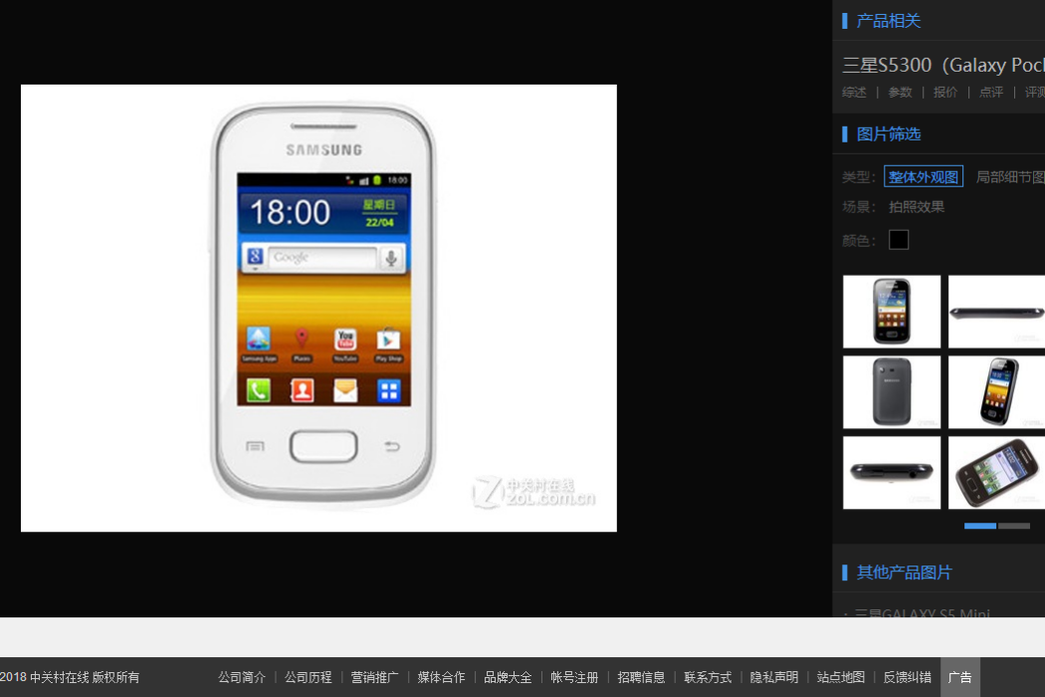Open the 隐私声明 footer link
Screen dimensions: 1045x697
(x=774, y=678)
